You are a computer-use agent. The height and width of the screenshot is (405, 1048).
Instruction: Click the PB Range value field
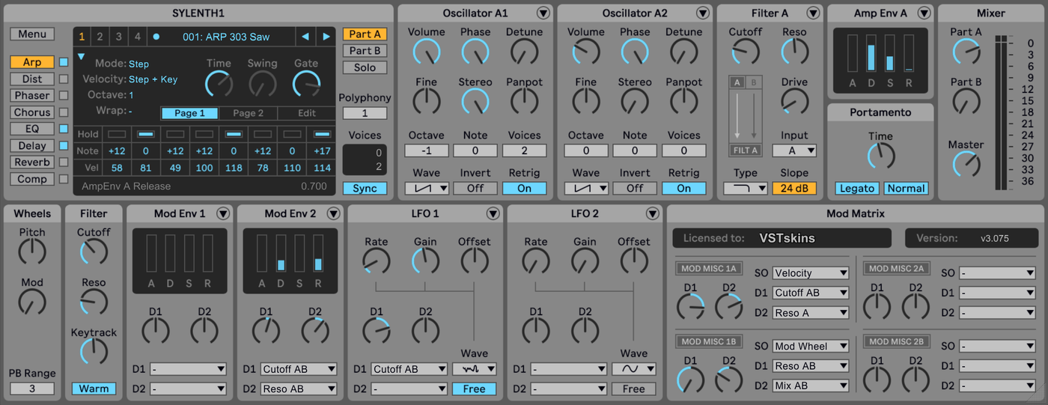pyautogui.click(x=32, y=389)
